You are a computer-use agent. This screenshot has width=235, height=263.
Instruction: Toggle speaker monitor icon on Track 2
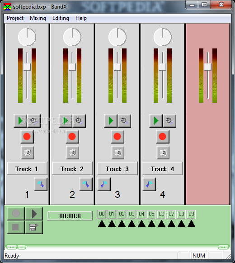[79, 121]
